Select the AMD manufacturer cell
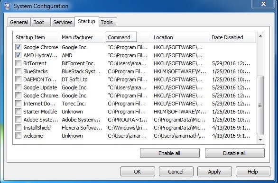 click(67, 55)
